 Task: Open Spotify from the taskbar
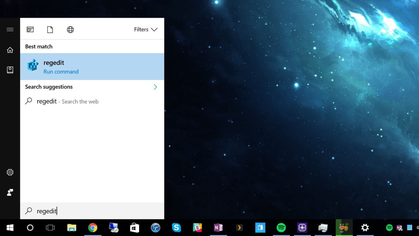point(281,227)
